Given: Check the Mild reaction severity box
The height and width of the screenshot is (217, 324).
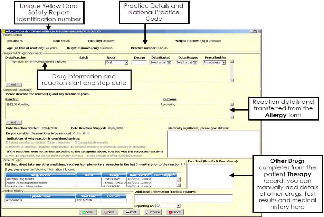Looking at the screenshot, I should point(7,156).
